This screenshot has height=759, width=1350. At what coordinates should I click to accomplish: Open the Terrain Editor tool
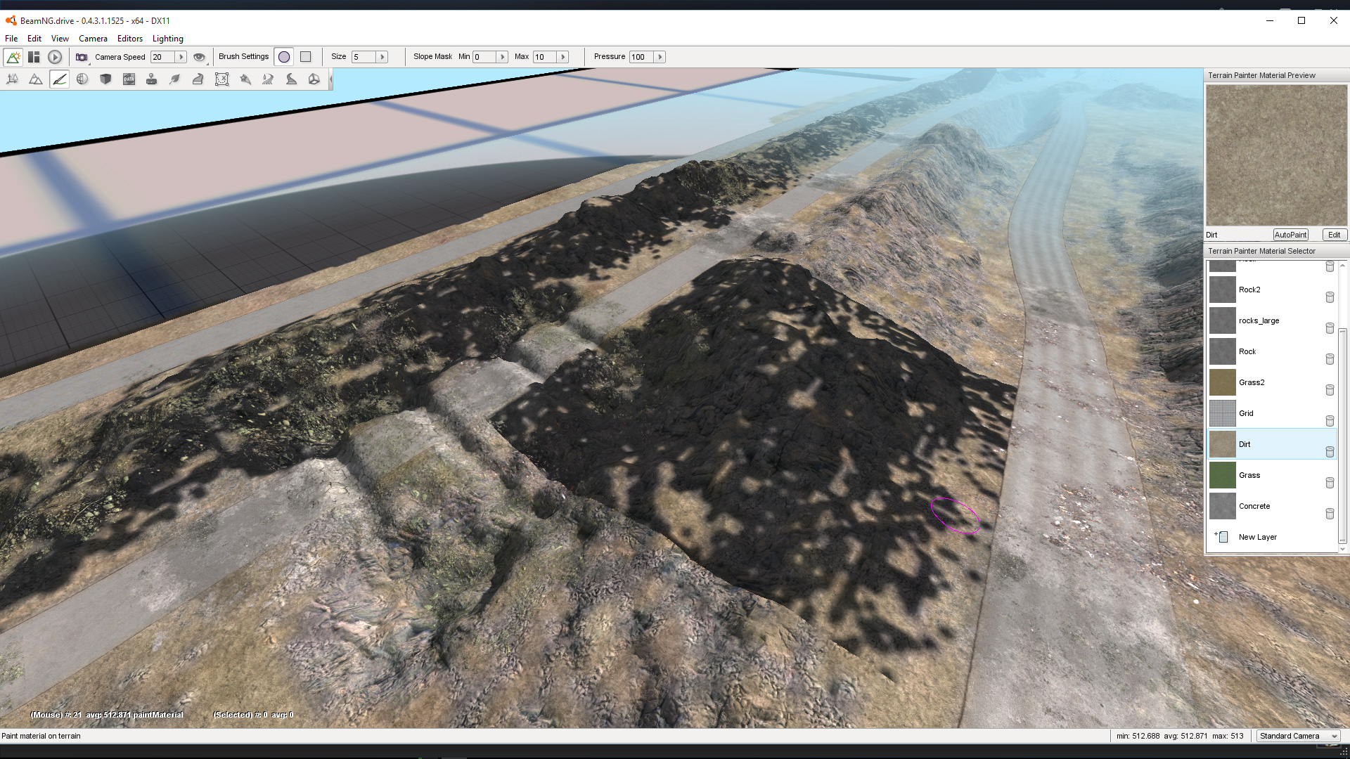(36, 79)
